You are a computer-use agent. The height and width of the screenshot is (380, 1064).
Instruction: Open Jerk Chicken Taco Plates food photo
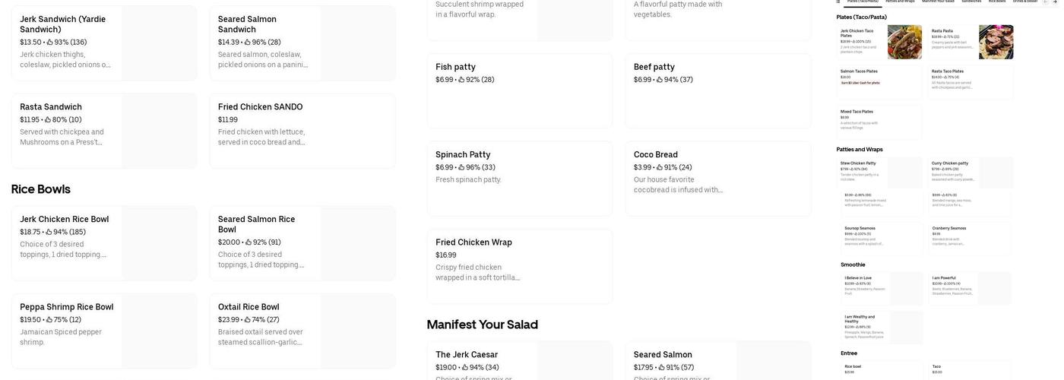coord(904,42)
